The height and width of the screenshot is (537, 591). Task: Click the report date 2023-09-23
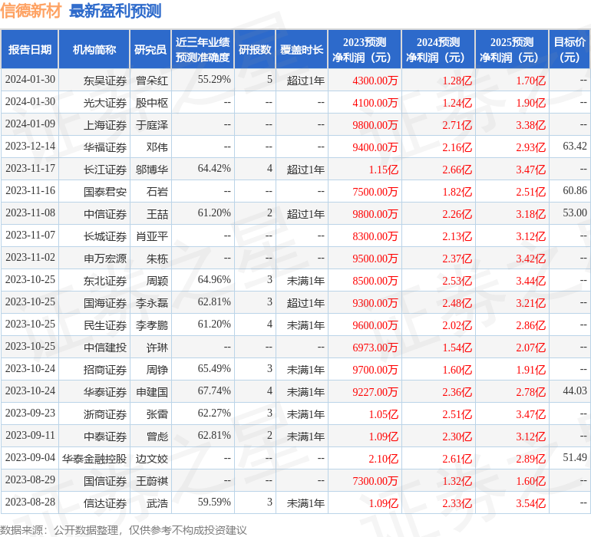[x=30, y=412]
